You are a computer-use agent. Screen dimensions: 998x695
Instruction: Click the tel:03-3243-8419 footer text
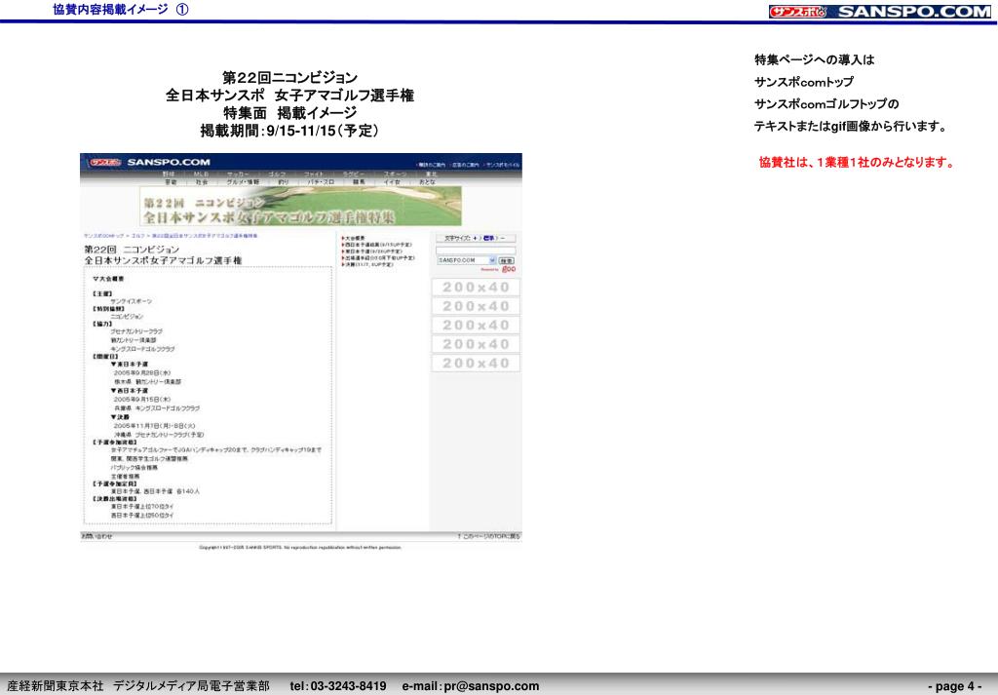338,686
